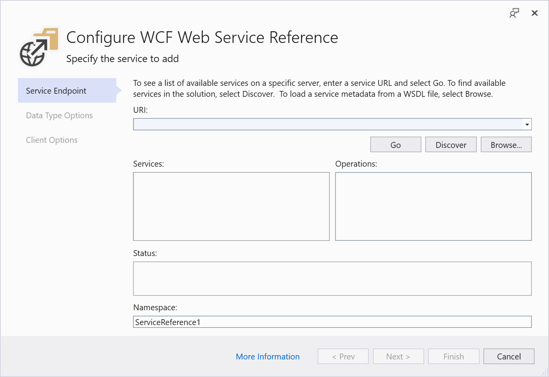Click the feedback person icon
The image size is (549, 377).
[x=514, y=13]
